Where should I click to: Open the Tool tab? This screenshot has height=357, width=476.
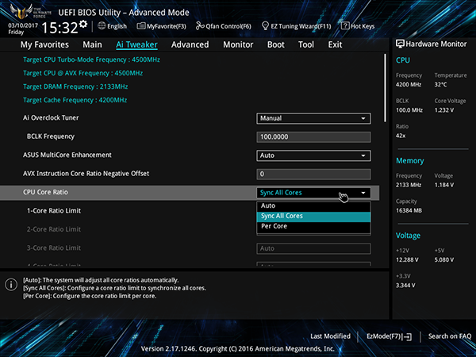(x=306, y=44)
